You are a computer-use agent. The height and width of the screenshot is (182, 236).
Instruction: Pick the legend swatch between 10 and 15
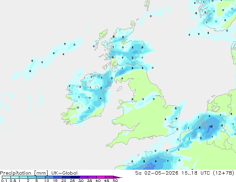point(49,177)
